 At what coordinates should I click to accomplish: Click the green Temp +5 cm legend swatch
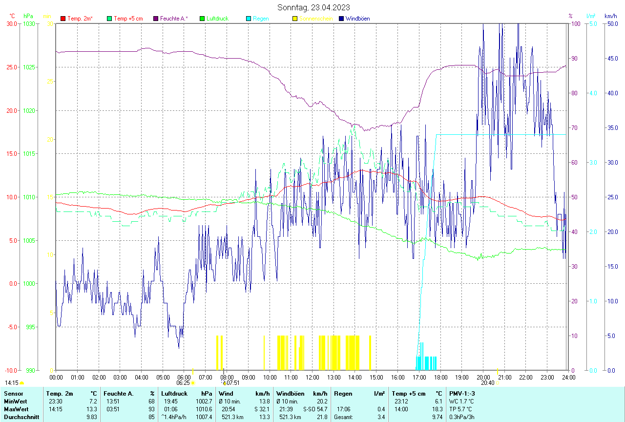109,19
